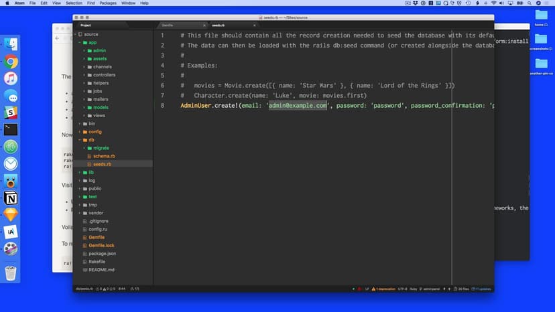555x312 pixels.
Task: Open Google Chrome from the dock
Action: point(11,62)
